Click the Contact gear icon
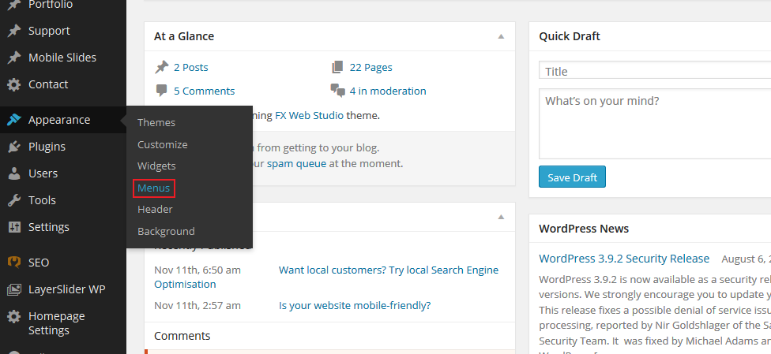This screenshot has height=354, width=771. 13,84
